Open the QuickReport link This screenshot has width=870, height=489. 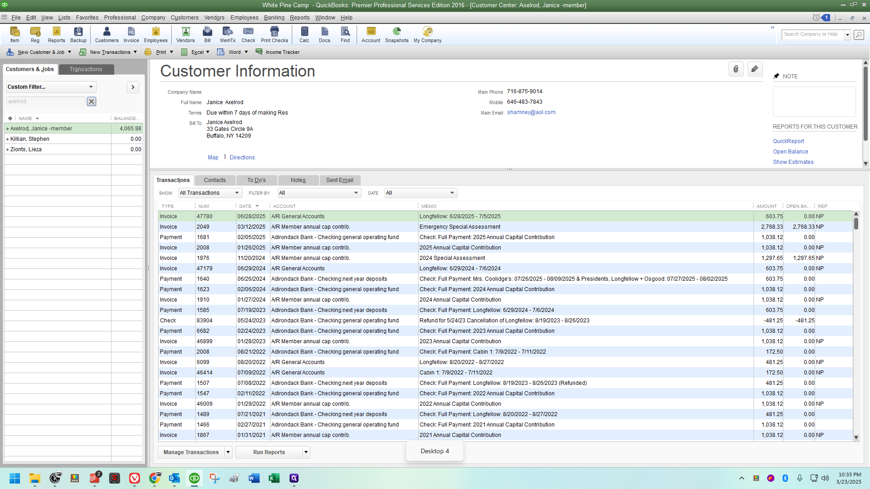click(788, 141)
